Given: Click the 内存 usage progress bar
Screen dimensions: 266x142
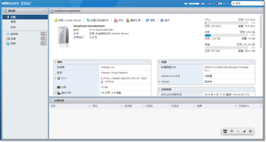Looking at the screenshot, I should [x=226, y=35].
